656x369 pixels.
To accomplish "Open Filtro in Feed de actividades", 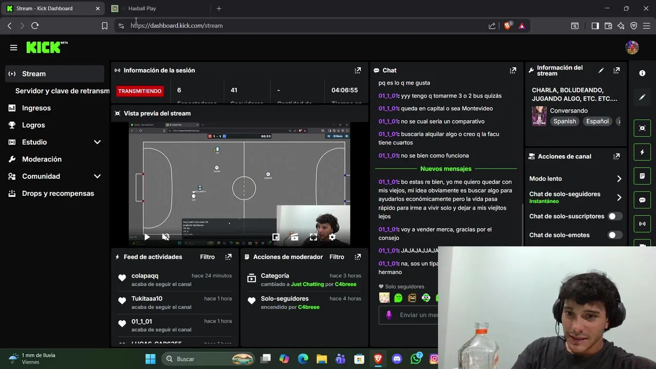I will (207, 257).
